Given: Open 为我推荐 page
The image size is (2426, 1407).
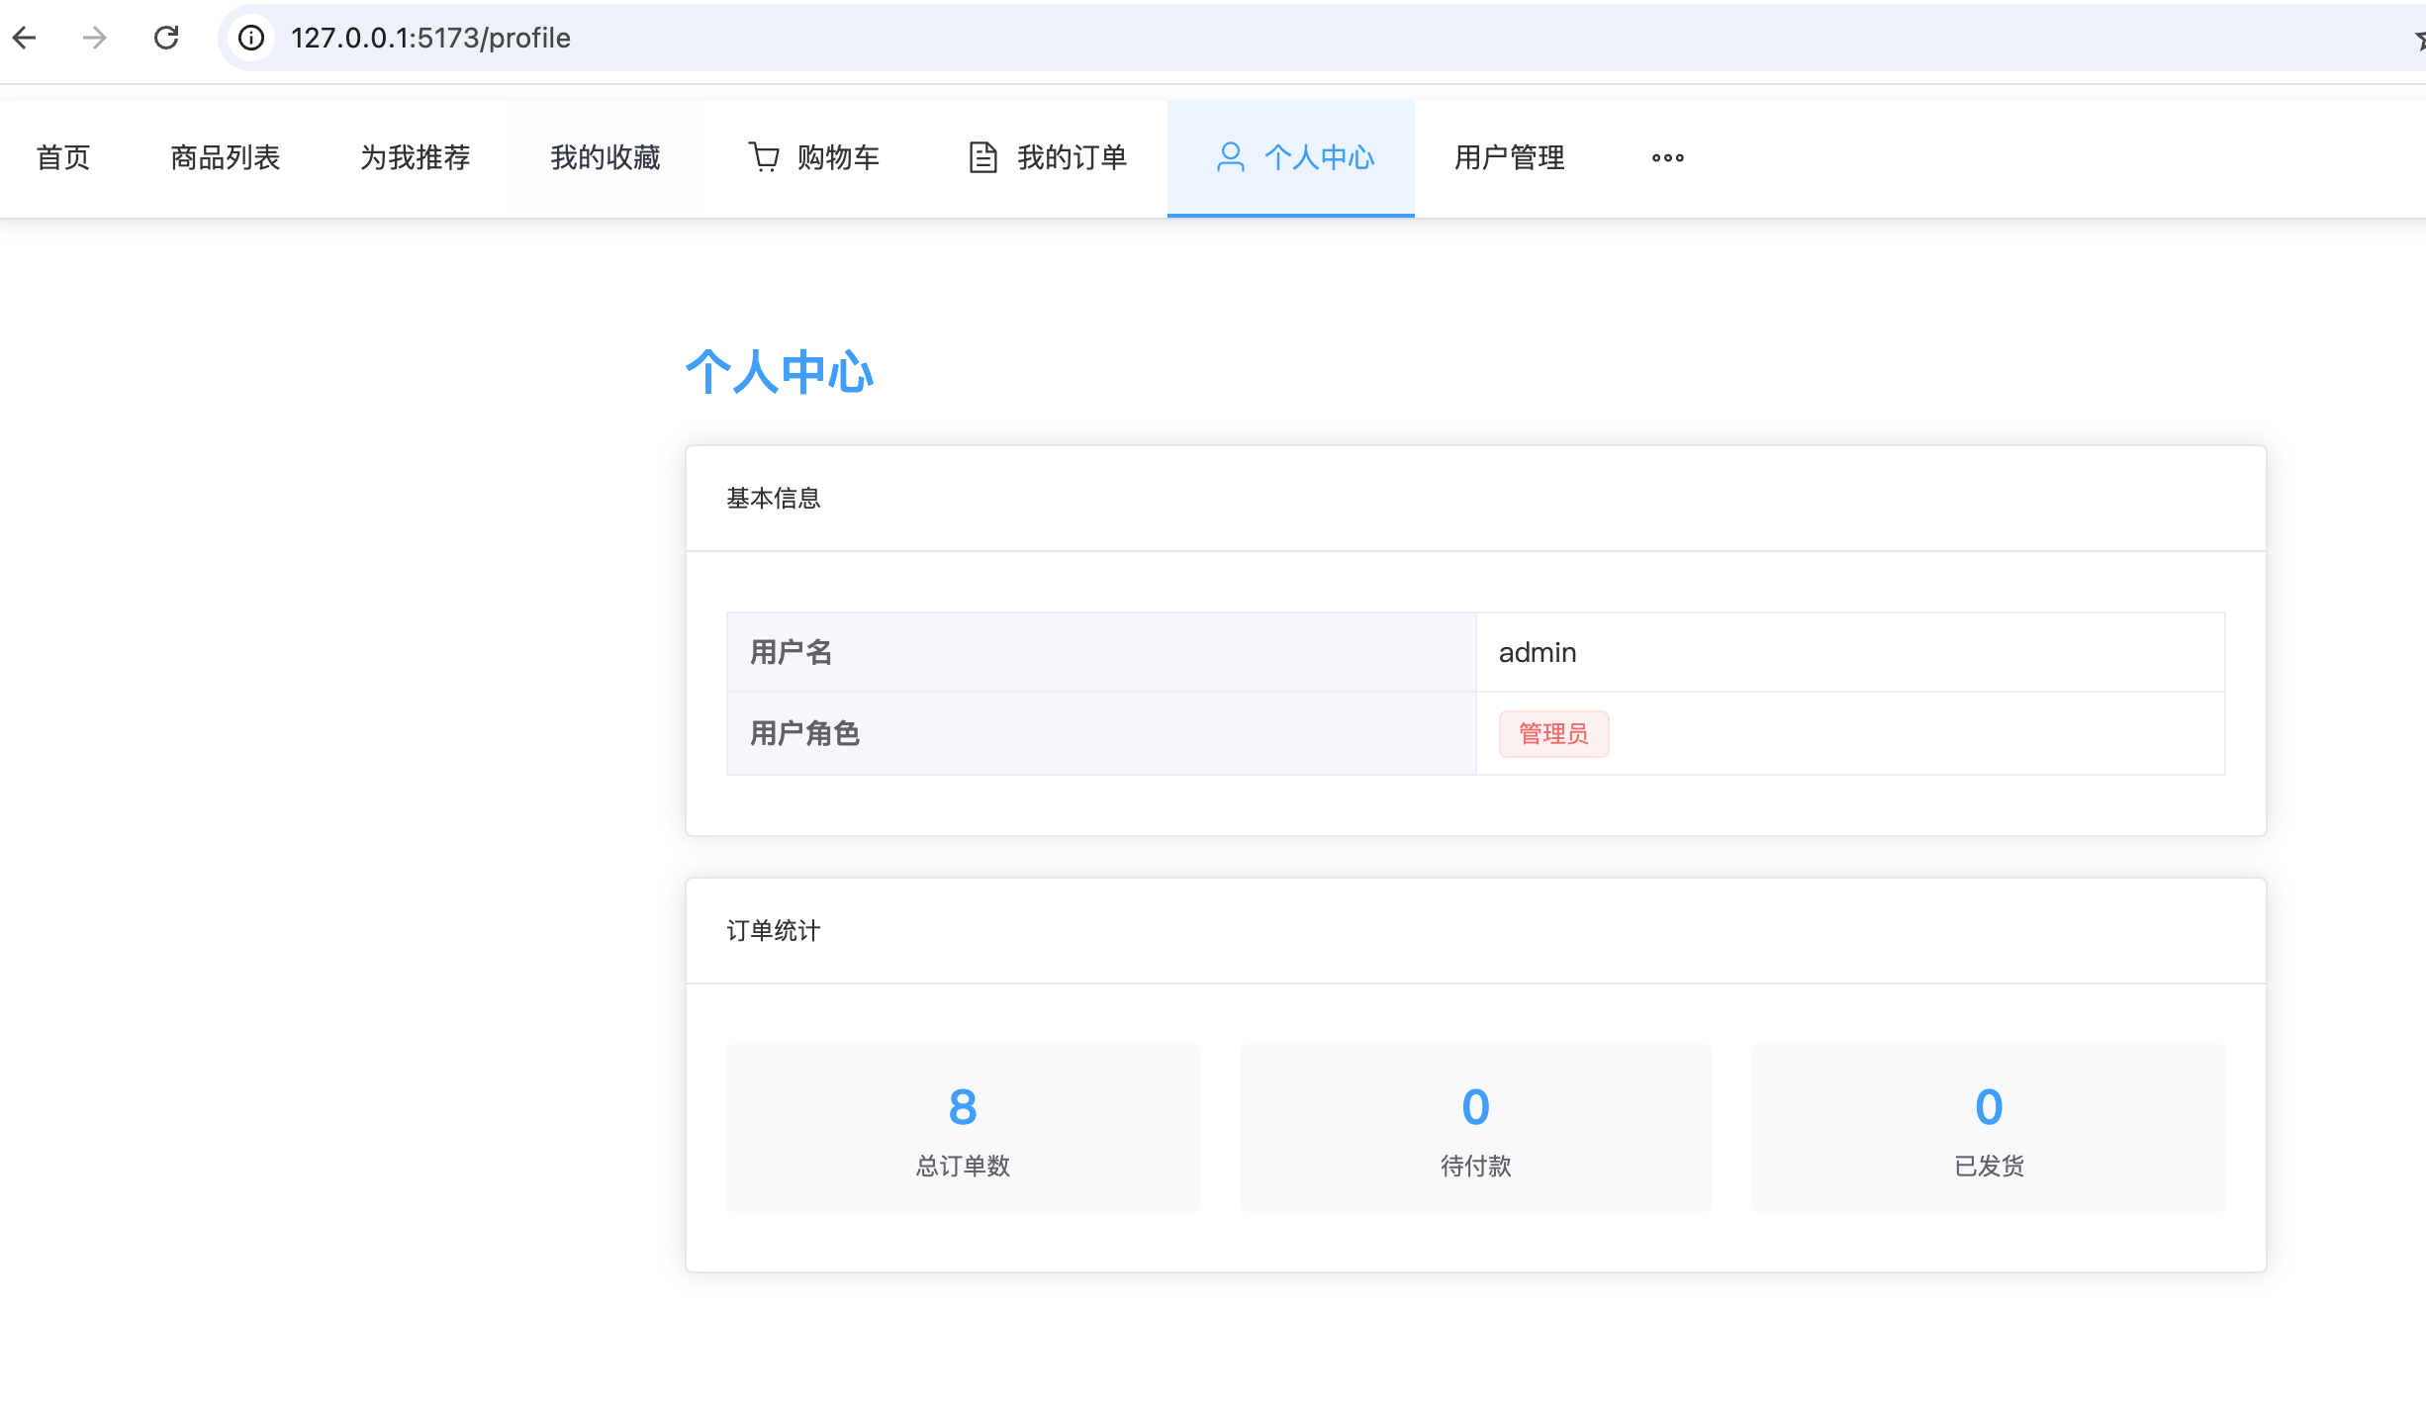Looking at the screenshot, I should 416,157.
